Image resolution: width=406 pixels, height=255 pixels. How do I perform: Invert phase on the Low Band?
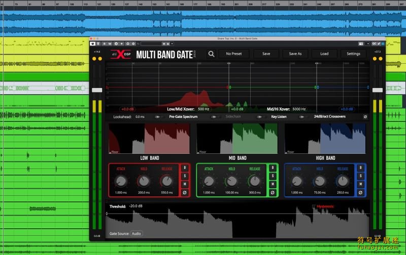point(185,193)
